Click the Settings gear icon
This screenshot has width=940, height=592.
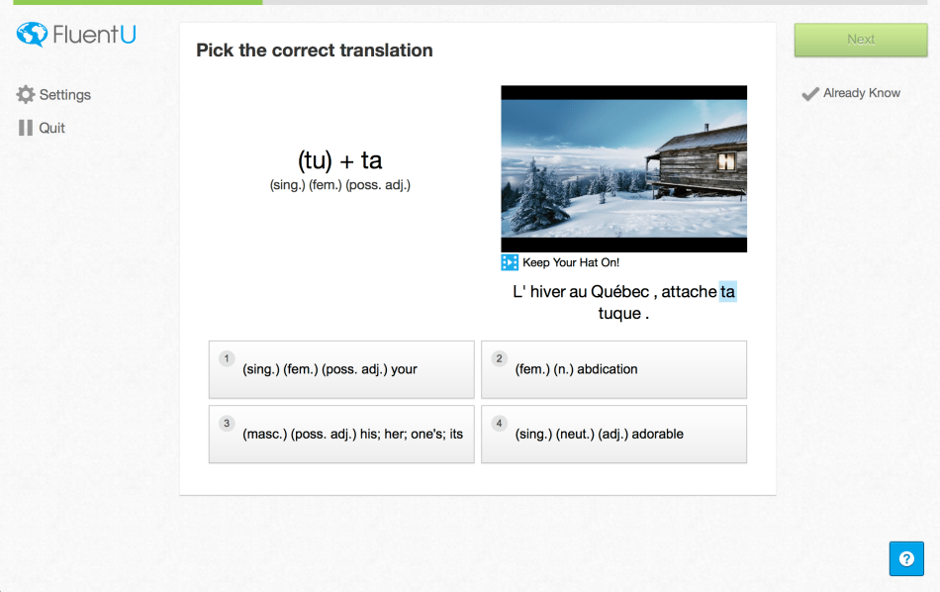pyautogui.click(x=26, y=95)
